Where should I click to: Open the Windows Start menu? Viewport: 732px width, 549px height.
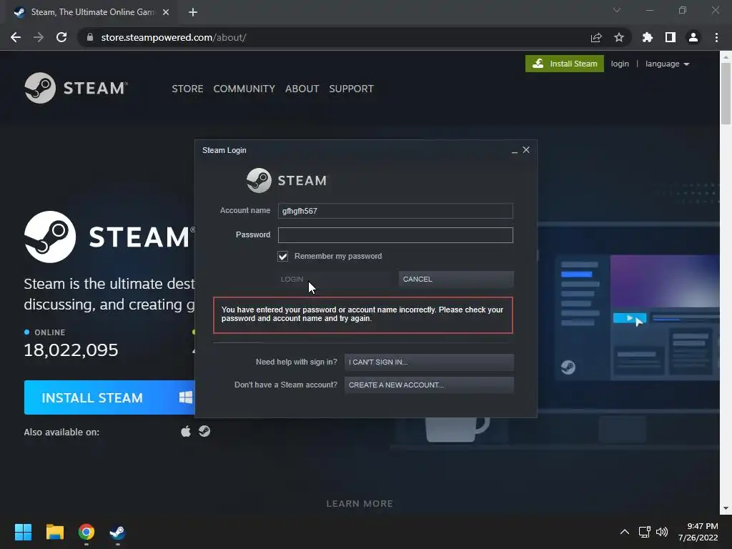tap(23, 532)
